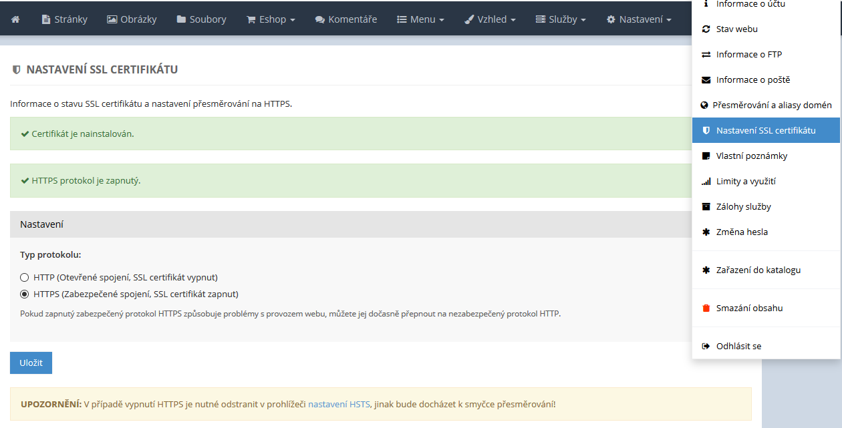This screenshot has width=842, height=428.
Task: Go to Komentáře in the navbar
Action: 345,19
